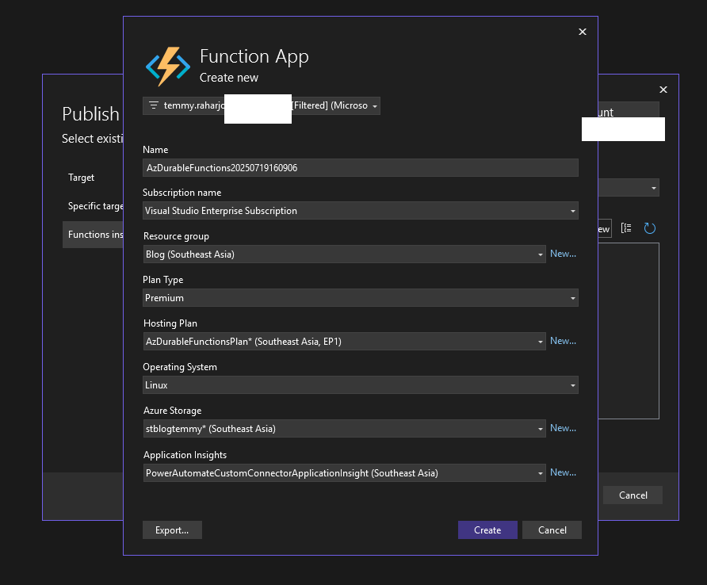Image resolution: width=707 pixels, height=585 pixels.
Task: Open the Hosting Plan dropdown
Action: [345, 342]
